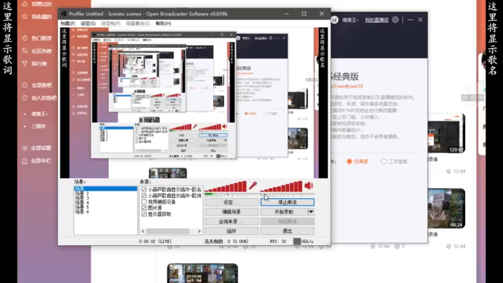Viewport: 503px width, 283px height.
Task: Toggle the 图片源 source checkbox
Action: point(144,208)
